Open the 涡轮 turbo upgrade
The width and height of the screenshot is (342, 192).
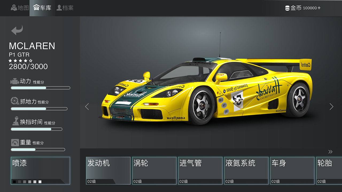click(x=154, y=171)
